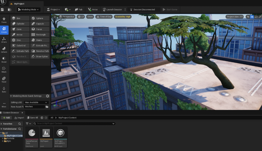Select the Stairs primitive tool
Screen dimensions: 262x151
click(40, 40)
